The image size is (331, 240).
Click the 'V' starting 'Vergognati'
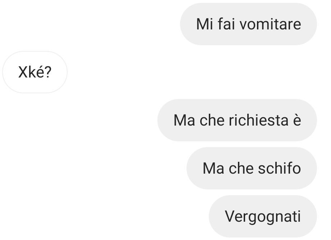click(x=230, y=216)
